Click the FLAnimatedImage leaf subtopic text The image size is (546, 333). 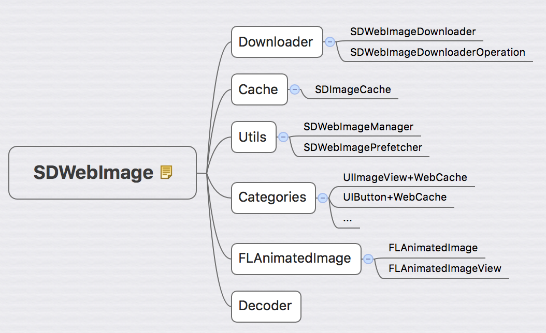(x=433, y=248)
